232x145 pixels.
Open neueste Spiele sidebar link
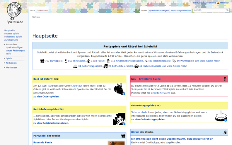pyautogui.click(x=11, y=34)
